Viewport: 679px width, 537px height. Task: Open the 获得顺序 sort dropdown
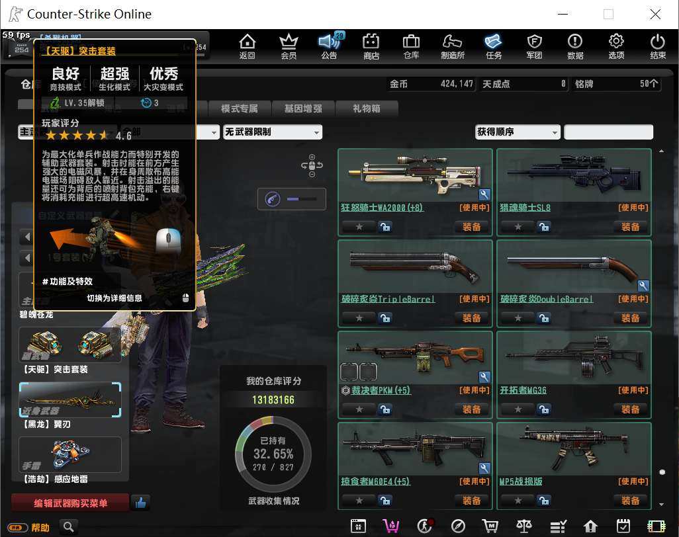click(x=518, y=132)
